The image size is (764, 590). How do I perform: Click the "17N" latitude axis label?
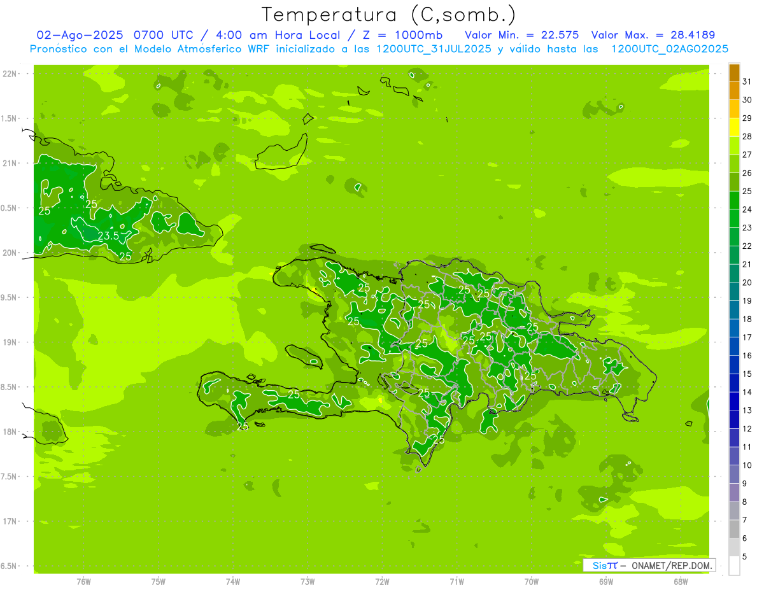(x=10, y=521)
